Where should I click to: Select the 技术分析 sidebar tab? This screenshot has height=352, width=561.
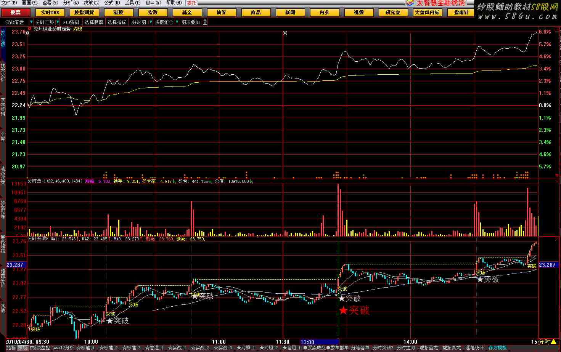pyautogui.click(x=3, y=73)
